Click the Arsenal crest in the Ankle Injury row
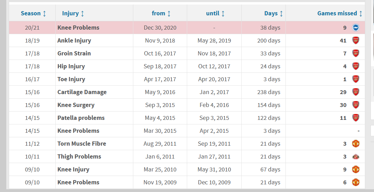374x192 pixels. [355, 40]
